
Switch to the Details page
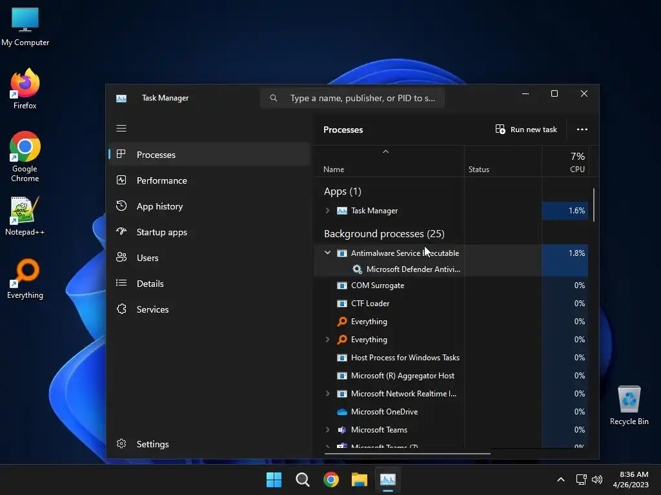[210, 284]
